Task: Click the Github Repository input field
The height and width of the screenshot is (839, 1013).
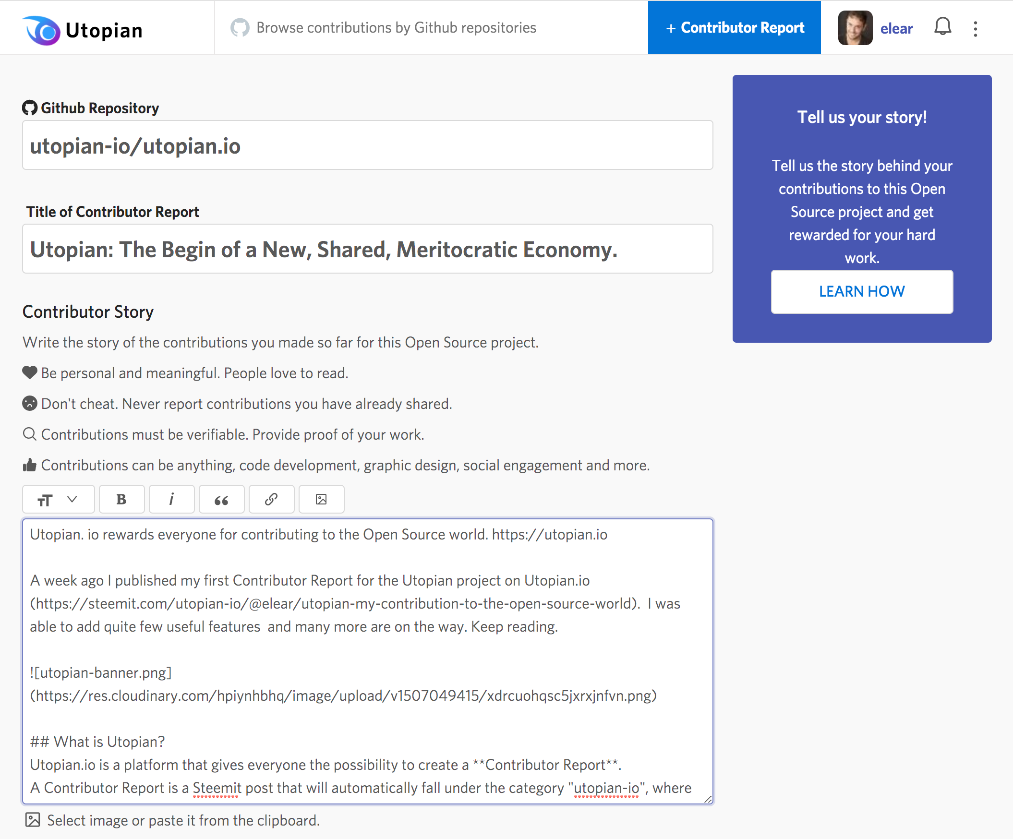Action: [368, 145]
